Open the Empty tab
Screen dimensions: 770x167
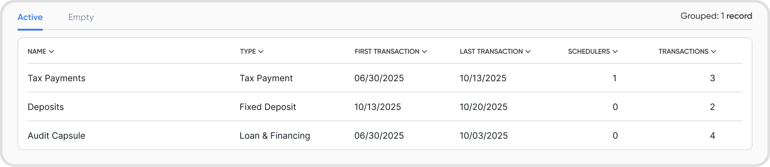(81, 17)
